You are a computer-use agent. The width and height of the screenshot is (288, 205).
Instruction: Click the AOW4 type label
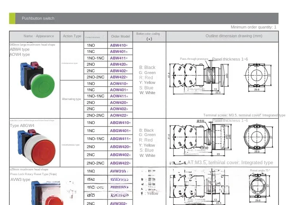pyautogui.click(x=20, y=54)
